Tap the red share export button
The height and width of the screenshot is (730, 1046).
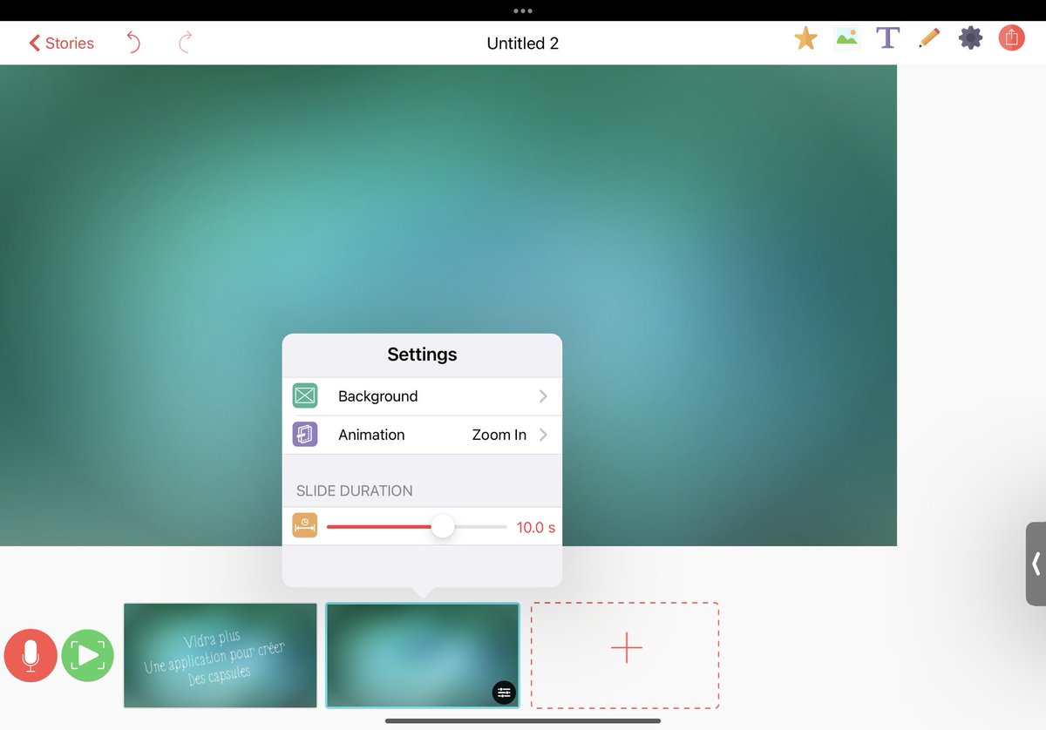point(1011,38)
